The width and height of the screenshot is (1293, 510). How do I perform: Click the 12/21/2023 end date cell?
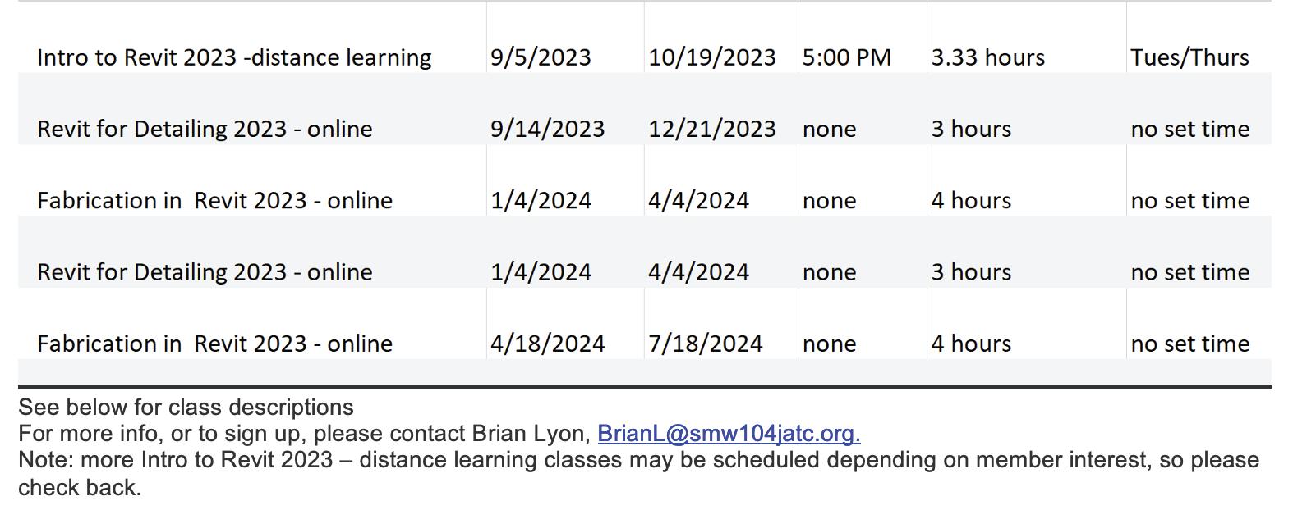click(x=711, y=129)
